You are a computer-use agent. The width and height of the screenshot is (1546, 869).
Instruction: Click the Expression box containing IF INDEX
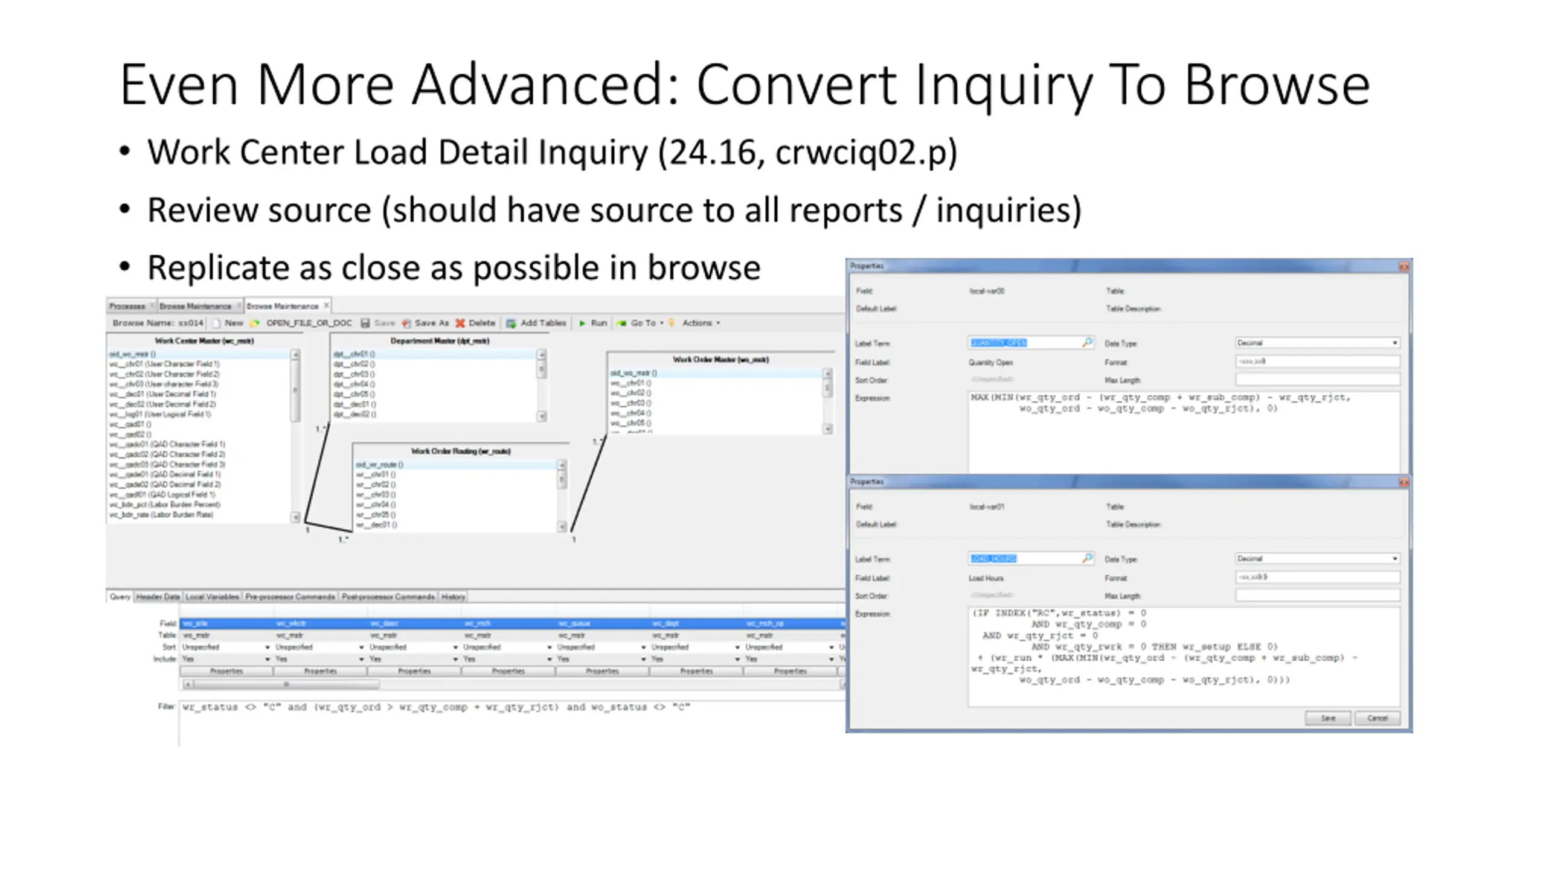(1184, 657)
